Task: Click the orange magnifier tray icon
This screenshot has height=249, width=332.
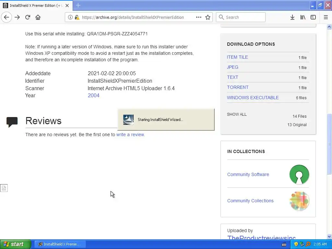Action: coord(308,244)
